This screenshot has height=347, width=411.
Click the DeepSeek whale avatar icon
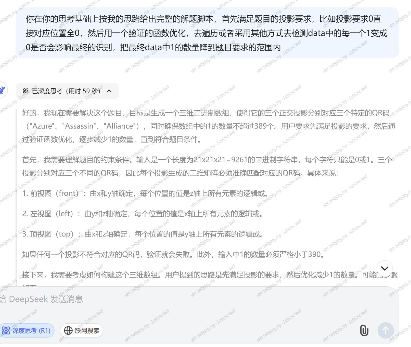point(3,90)
